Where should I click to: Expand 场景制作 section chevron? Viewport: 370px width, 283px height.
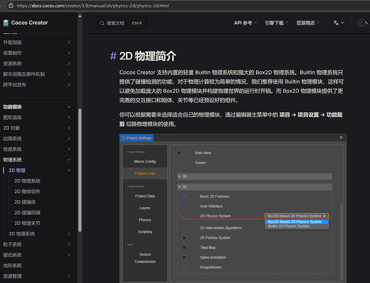(68, 53)
